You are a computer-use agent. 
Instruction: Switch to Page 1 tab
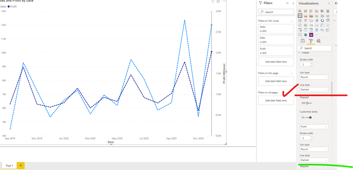(9, 165)
